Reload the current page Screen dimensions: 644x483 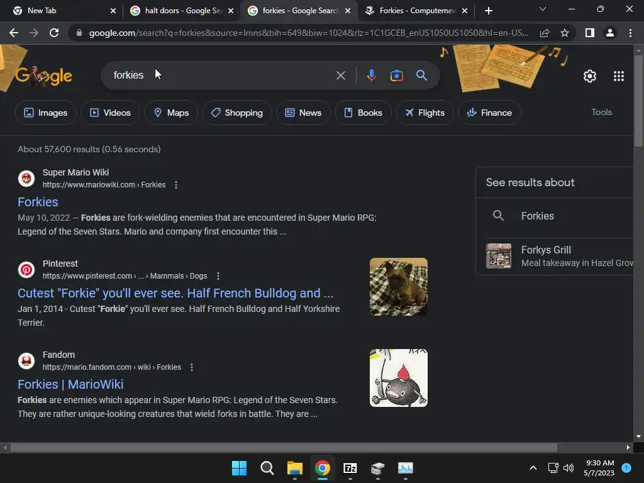coord(54,33)
